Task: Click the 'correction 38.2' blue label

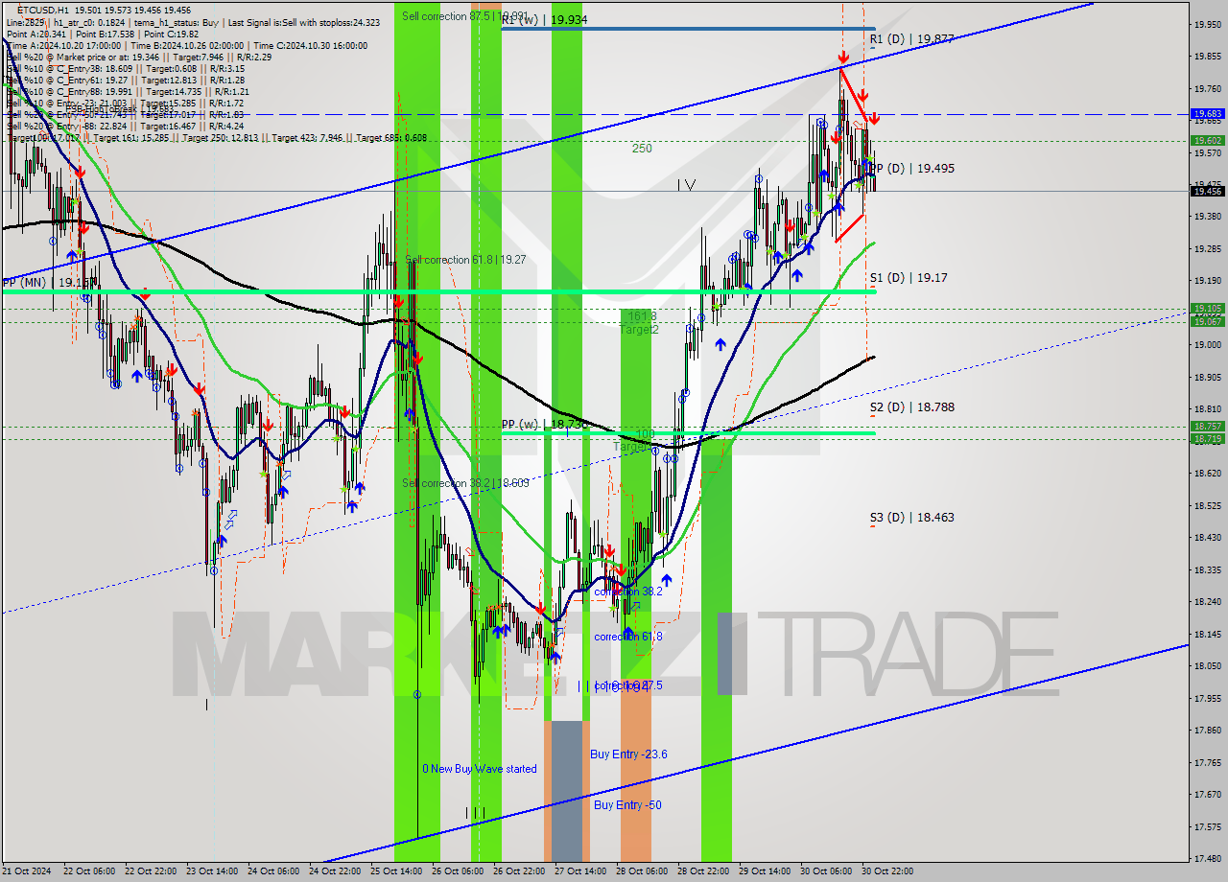Action: point(627,592)
